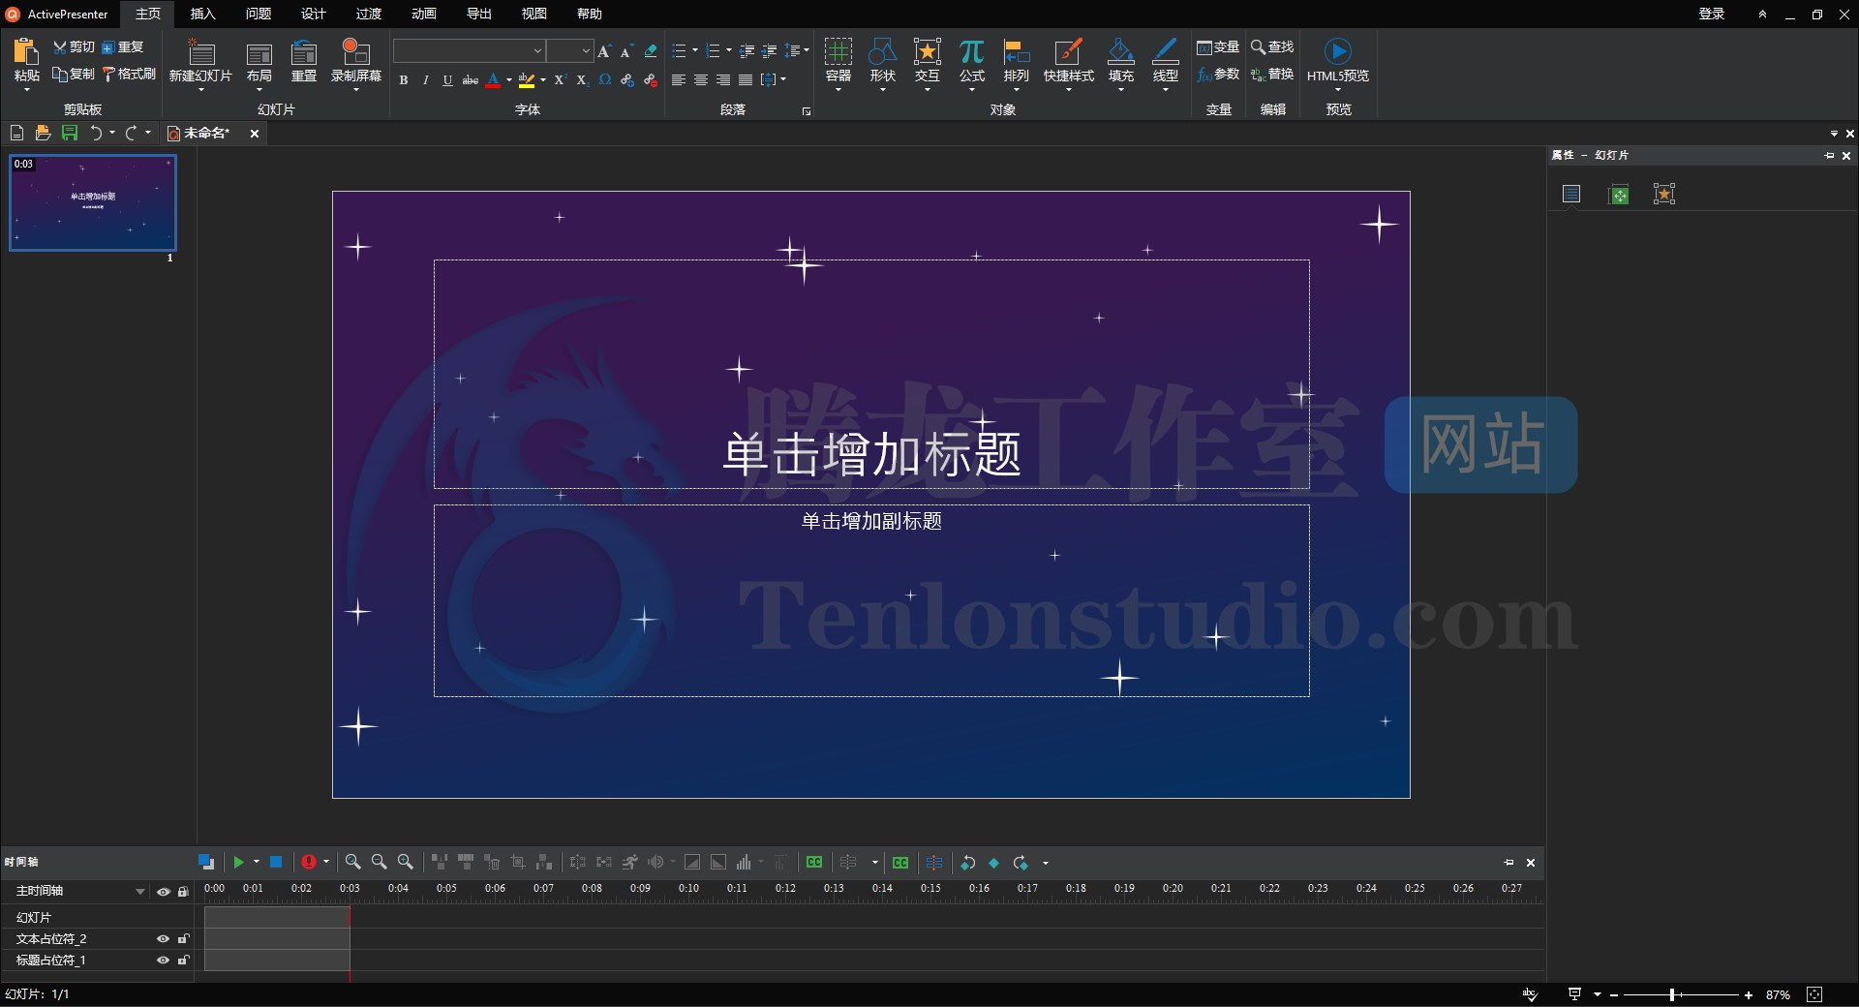Select slide 1 thumbnail in slide panel
The height and width of the screenshot is (1007, 1859).
[93, 202]
